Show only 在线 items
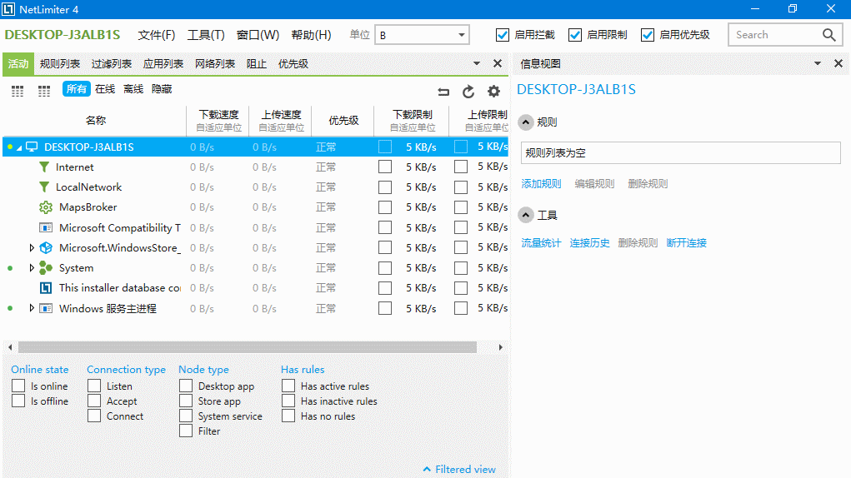 [x=105, y=89]
